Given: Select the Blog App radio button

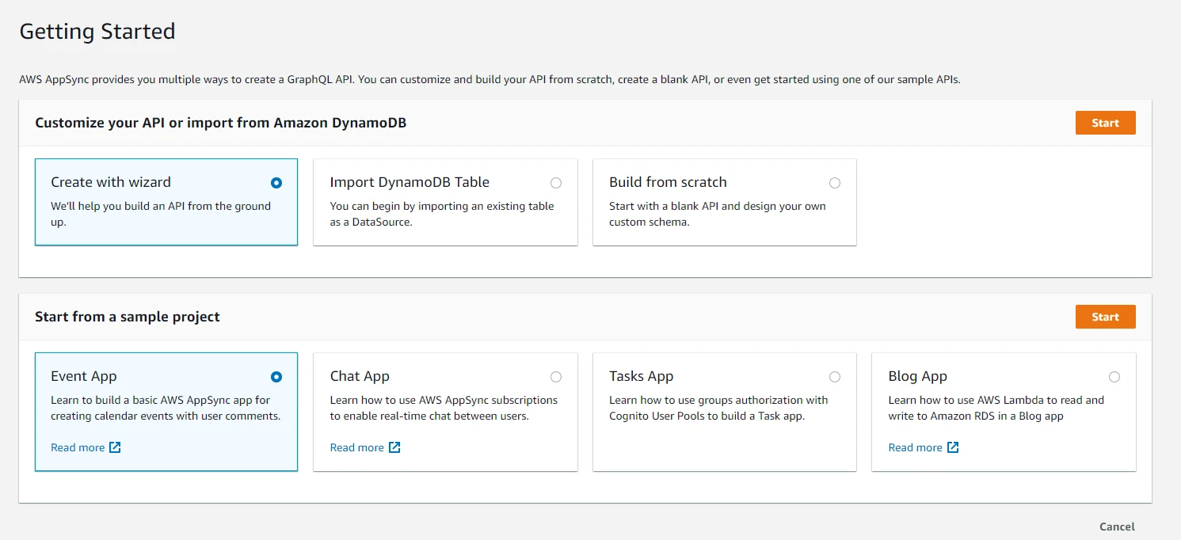Looking at the screenshot, I should [1114, 377].
